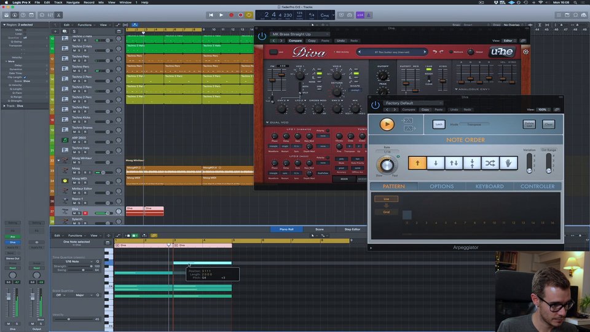Viewport: 590px width, 332px height.
Task: Click the Diva window link icon
Action: (x=523, y=41)
